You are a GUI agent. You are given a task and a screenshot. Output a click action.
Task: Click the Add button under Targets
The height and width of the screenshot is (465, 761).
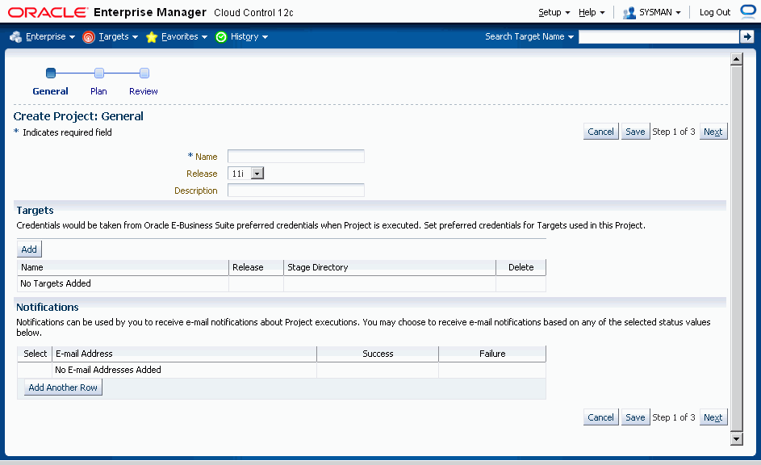(29, 249)
